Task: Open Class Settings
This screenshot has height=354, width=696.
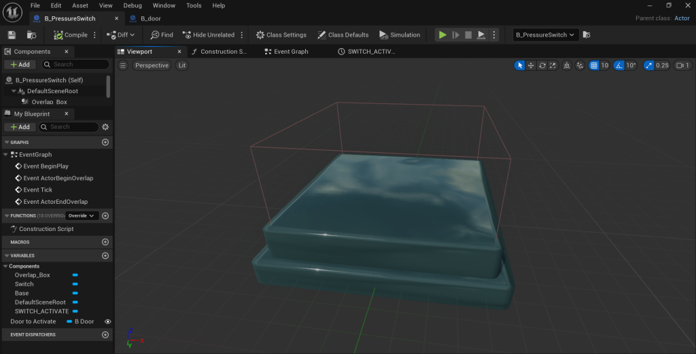Action: [x=281, y=35]
